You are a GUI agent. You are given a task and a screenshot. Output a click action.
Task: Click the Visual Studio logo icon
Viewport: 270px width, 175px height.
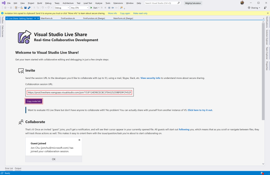[x=3, y=3]
